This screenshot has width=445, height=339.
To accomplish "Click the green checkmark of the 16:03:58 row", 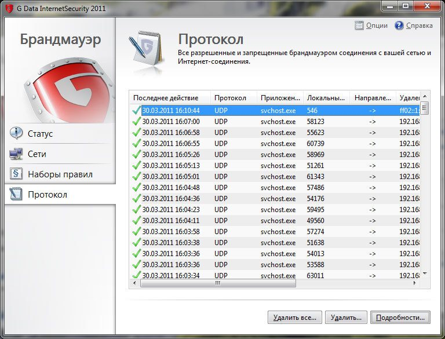I will coord(137,231).
